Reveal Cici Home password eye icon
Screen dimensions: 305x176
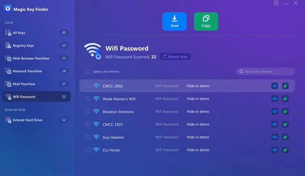[275, 150]
